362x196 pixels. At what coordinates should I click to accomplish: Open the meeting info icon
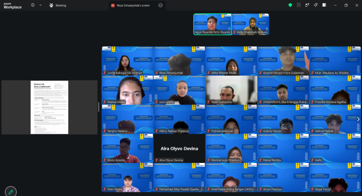pyautogui.click(x=33, y=5)
